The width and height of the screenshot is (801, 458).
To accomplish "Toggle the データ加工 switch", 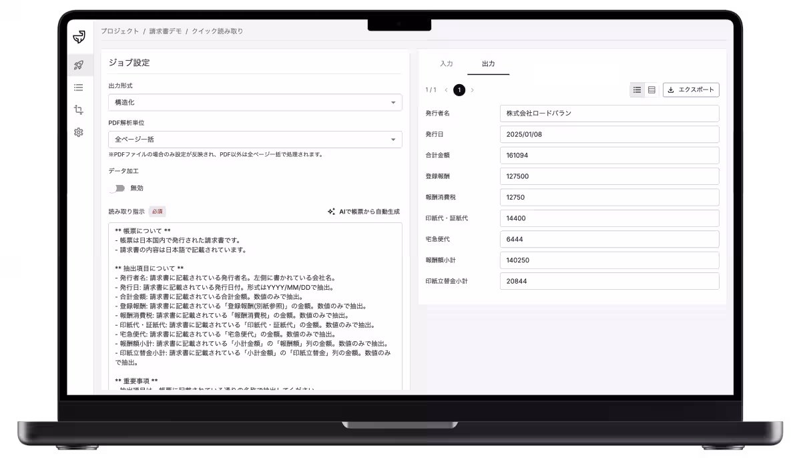I will coord(117,188).
